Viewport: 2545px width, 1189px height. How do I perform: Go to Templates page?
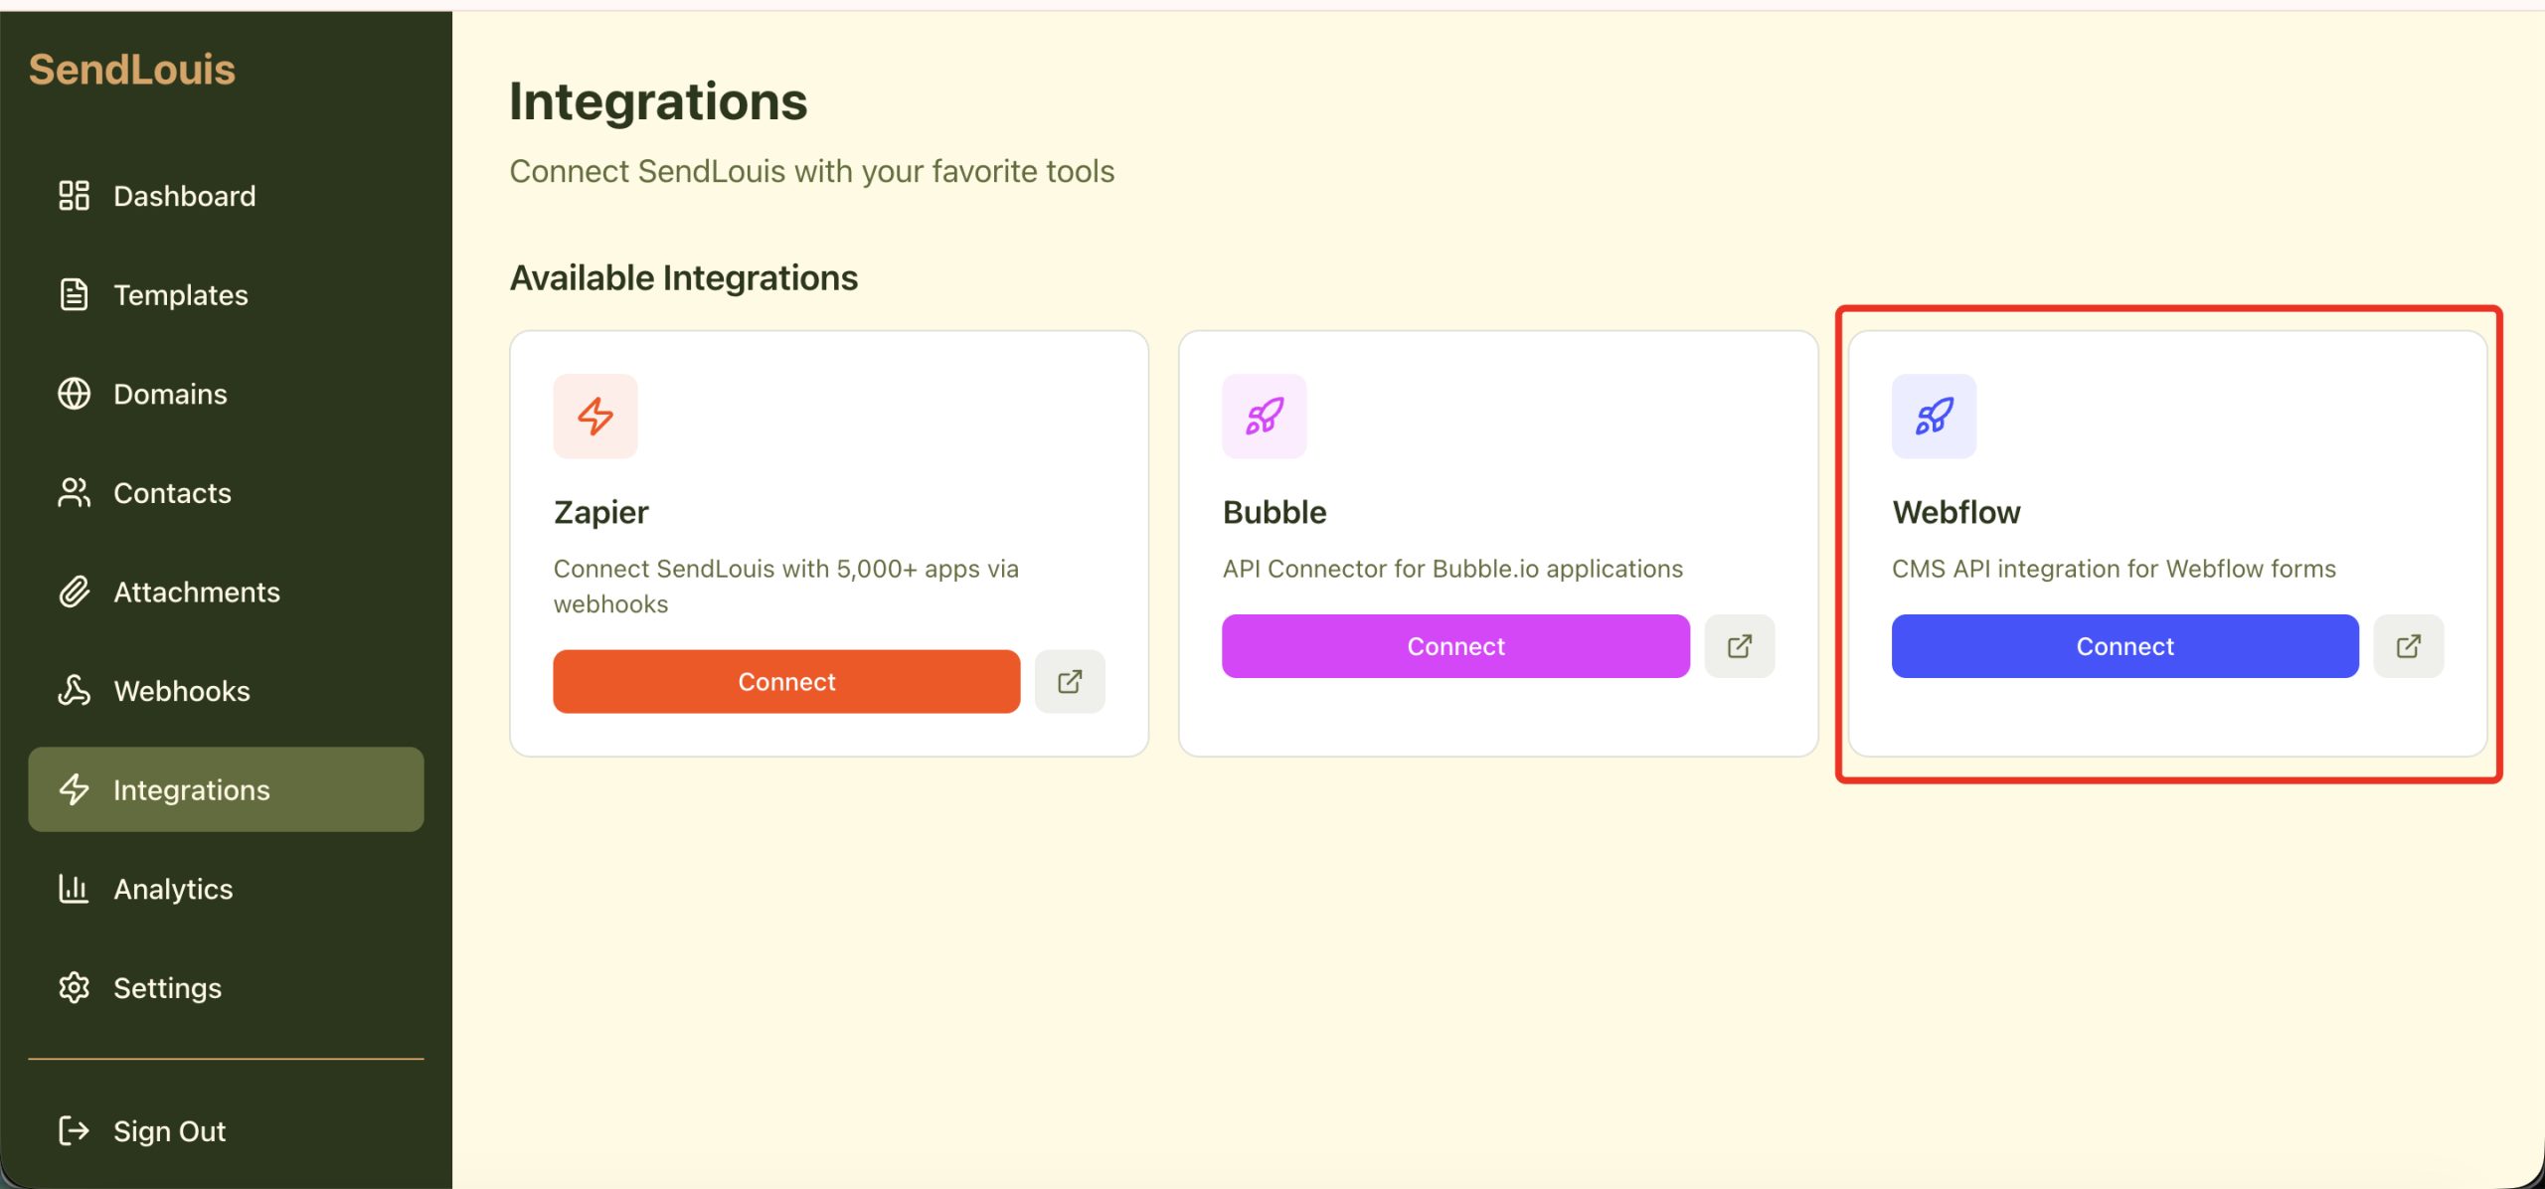(180, 295)
